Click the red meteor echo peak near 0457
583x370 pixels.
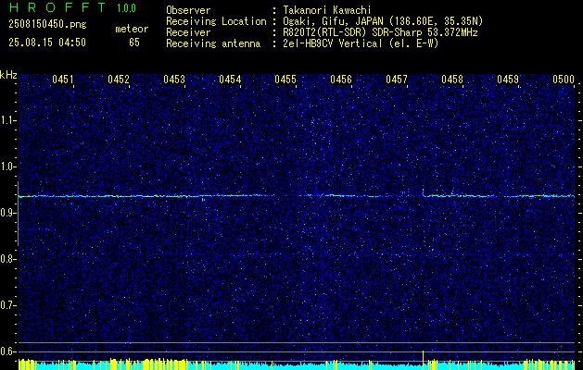click(x=423, y=193)
